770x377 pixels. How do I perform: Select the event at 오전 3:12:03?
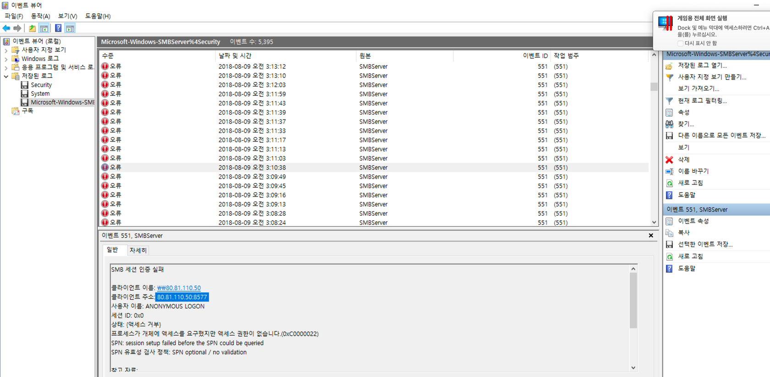[x=374, y=85]
